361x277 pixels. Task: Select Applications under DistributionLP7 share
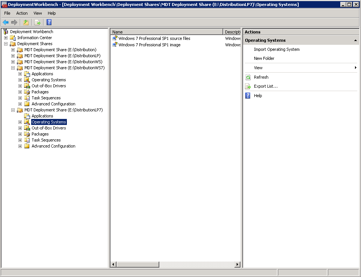(x=42, y=116)
